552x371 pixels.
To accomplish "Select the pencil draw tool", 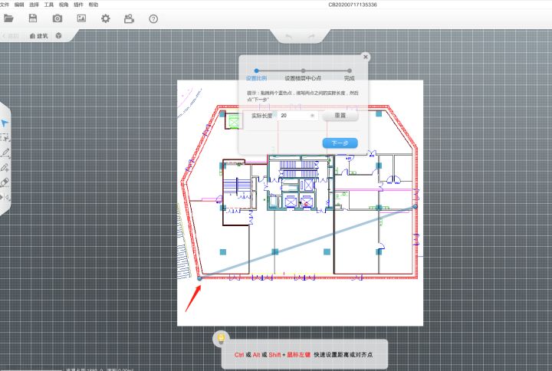I will [5, 153].
